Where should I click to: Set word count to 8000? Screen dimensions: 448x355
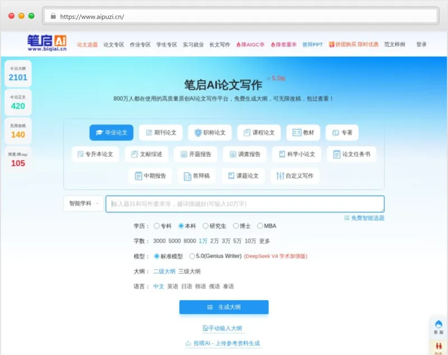190,241
